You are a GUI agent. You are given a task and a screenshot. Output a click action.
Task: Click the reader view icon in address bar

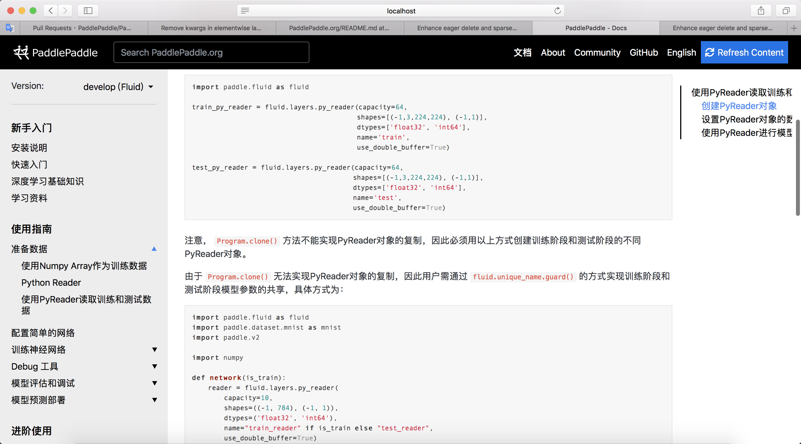245,11
